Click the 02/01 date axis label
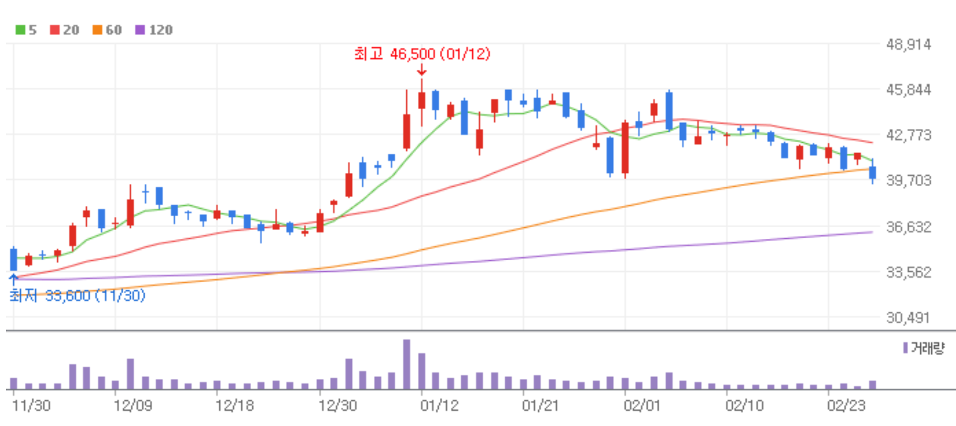This screenshot has width=956, height=426. pyautogui.click(x=643, y=406)
